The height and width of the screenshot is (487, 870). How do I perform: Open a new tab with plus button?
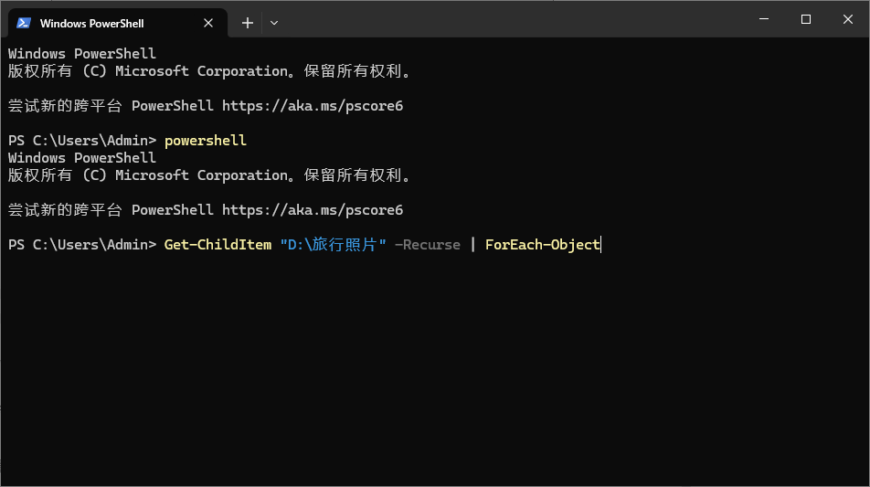pyautogui.click(x=248, y=23)
